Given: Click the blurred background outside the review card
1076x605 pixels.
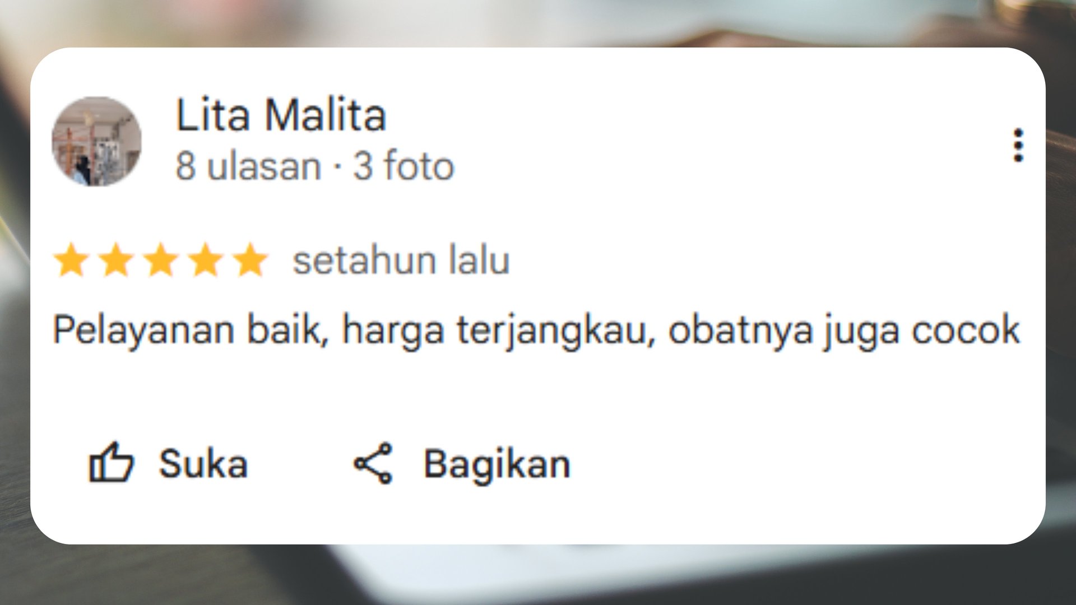Looking at the screenshot, I should click(538, 574).
